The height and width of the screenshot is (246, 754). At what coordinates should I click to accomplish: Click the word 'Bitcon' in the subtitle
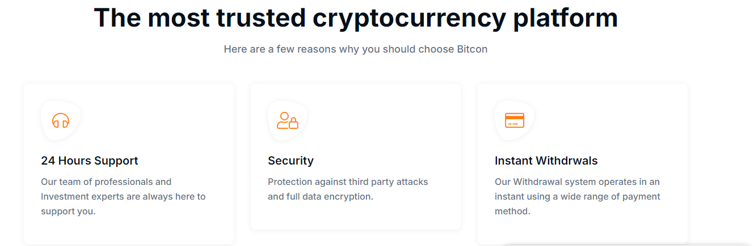pos(472,49)
